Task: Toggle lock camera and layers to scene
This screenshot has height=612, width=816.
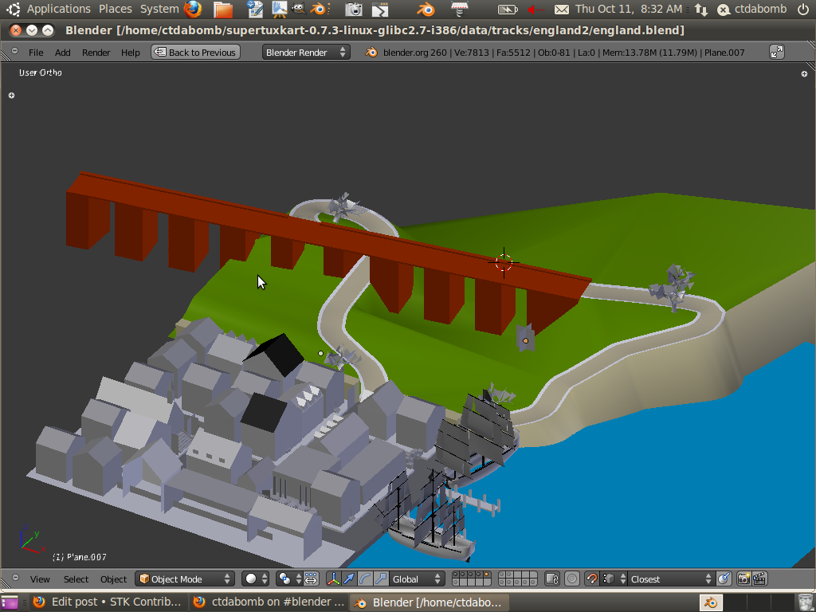Action: pyautogui.click(x=551, y=579)
